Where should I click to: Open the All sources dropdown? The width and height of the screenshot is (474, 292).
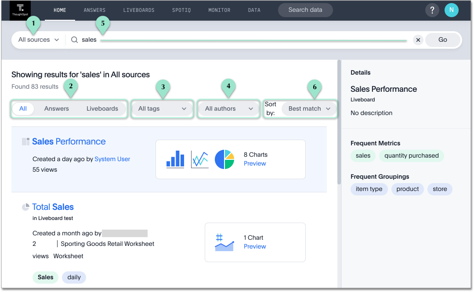click(x=38, y=40)
